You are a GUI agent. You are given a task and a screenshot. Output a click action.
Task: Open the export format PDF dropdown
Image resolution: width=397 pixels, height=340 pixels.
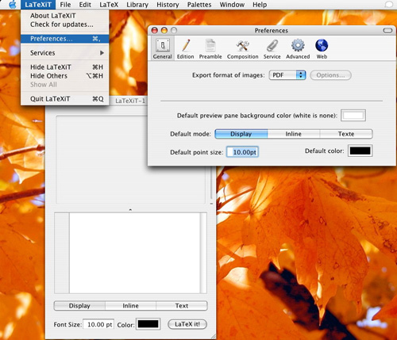pyautogui.click(x=287, y=75)
